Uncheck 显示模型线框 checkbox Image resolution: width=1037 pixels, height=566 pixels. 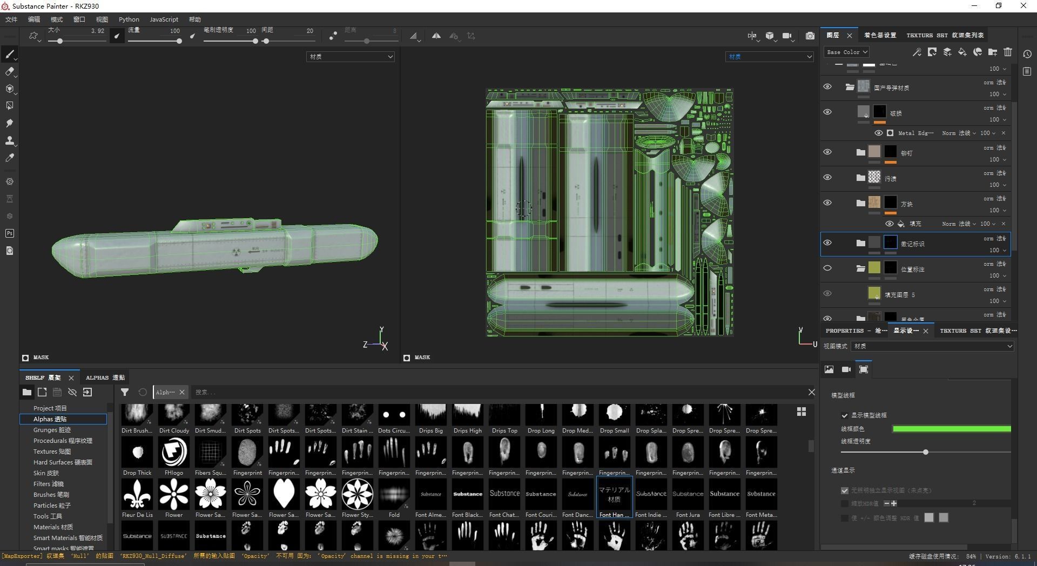tap(845, 415)
